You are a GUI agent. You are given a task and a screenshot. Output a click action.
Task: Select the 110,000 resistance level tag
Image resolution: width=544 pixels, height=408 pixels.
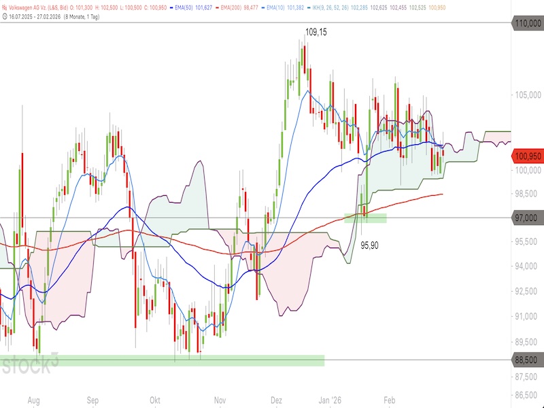[528, 22]
